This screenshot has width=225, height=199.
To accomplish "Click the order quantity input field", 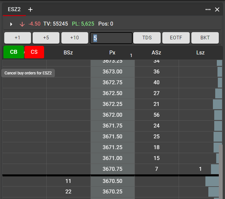I will [x=111, y=38].
